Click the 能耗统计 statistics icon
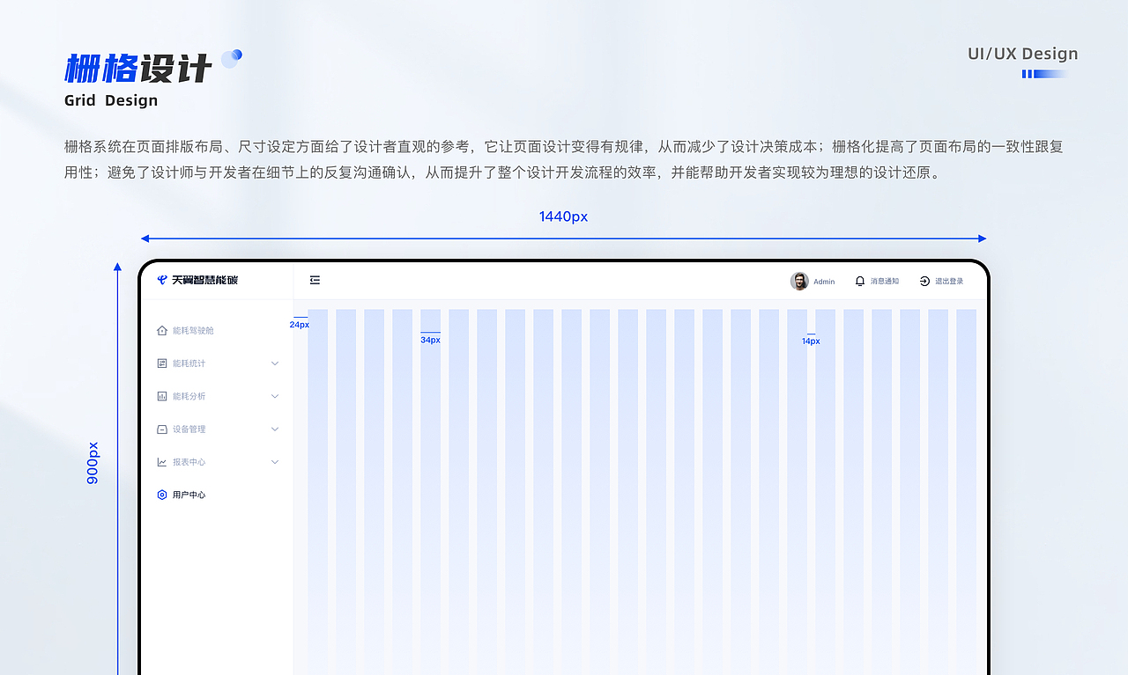The image size is (1128, 675). click(x=162, y=363)
